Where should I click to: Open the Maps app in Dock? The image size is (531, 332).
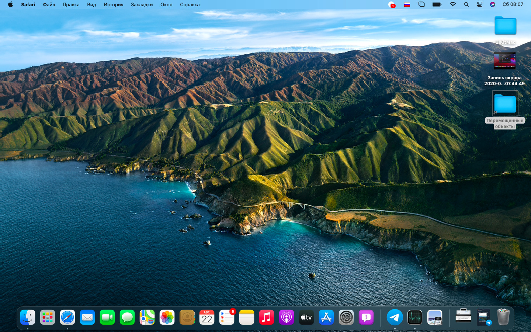point(147,317)
